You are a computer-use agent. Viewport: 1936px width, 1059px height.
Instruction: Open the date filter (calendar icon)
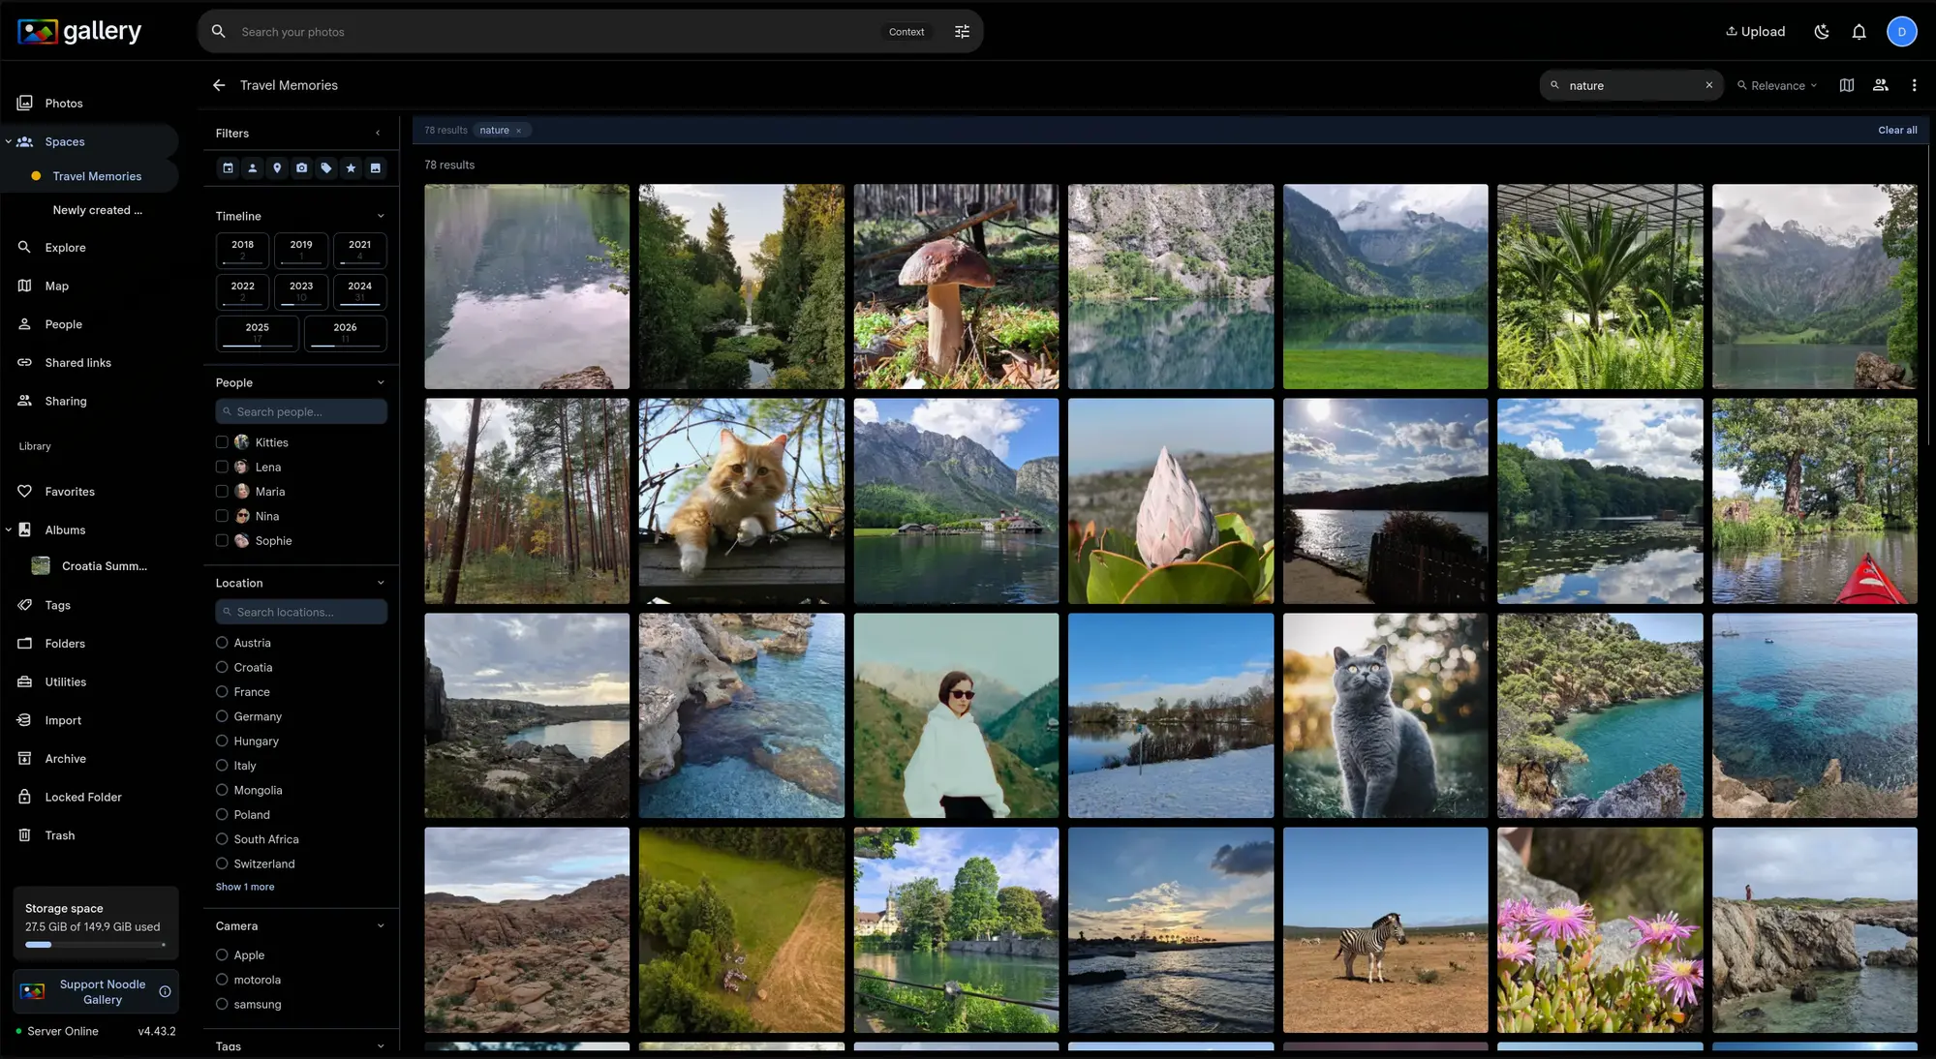pos(229,167)
